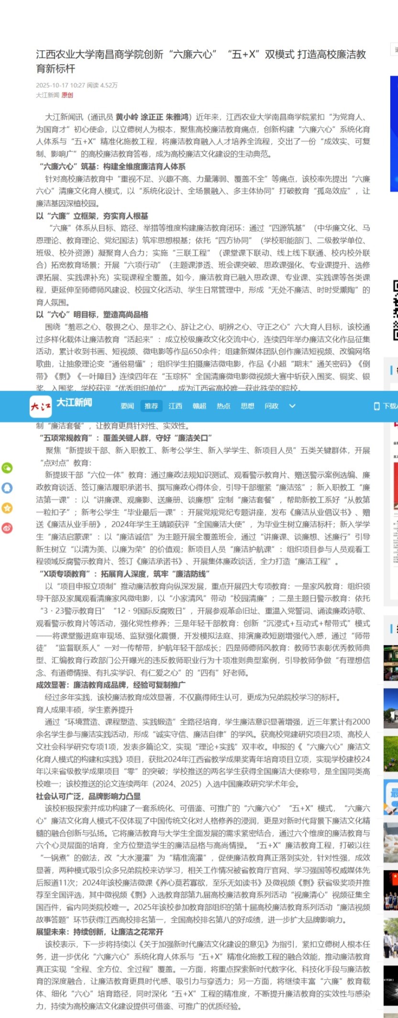Share to Qzone with star icon

(7, 508)
